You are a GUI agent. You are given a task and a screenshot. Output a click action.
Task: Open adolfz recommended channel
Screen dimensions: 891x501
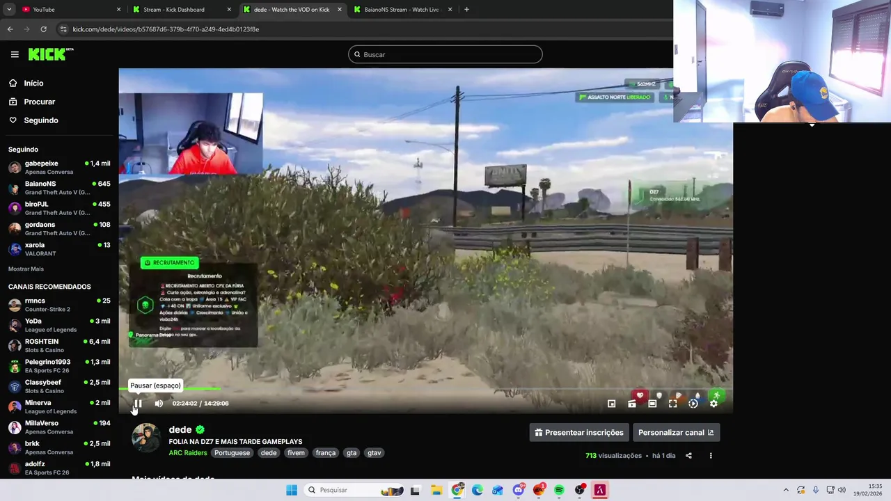(x=59, y=468)
